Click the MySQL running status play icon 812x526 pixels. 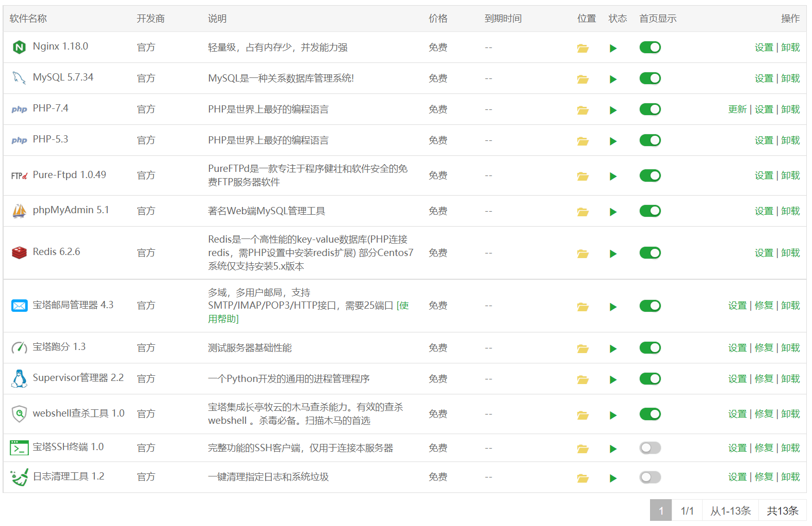[x=613, y=79]
